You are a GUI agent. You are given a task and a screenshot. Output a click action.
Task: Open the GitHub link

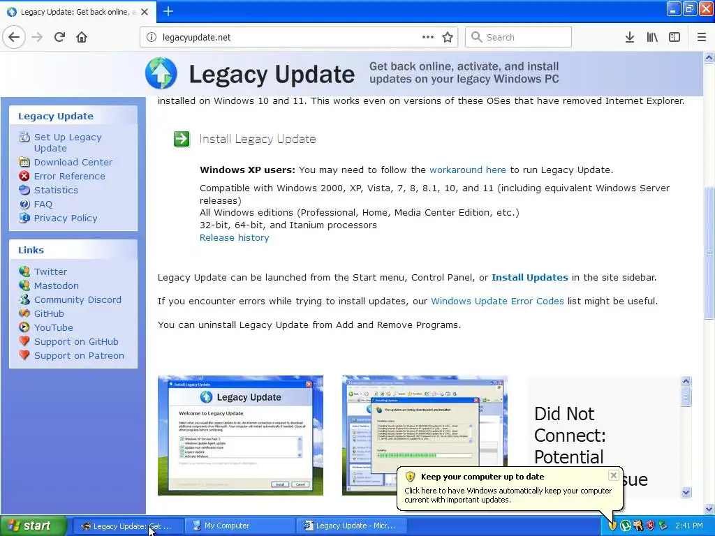[x=49, y=313]
